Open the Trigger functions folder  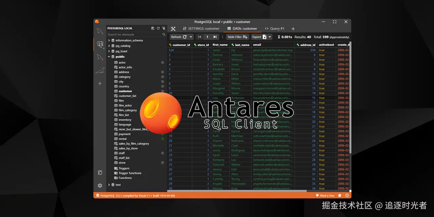[130, 173]
